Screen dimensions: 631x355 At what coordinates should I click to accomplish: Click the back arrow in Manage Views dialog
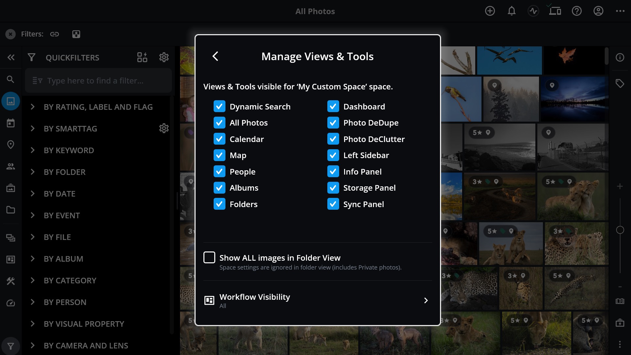tap(215, 56)
